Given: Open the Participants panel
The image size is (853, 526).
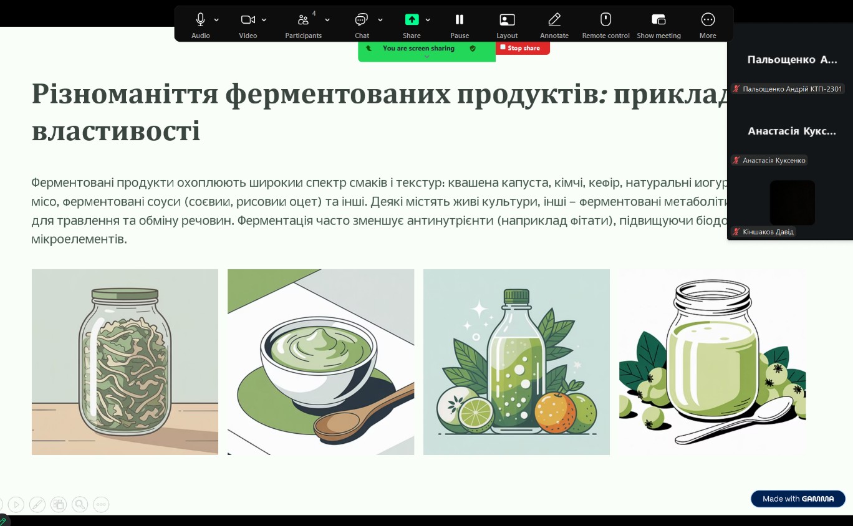Looking at the screenshot, I should 303,20.
